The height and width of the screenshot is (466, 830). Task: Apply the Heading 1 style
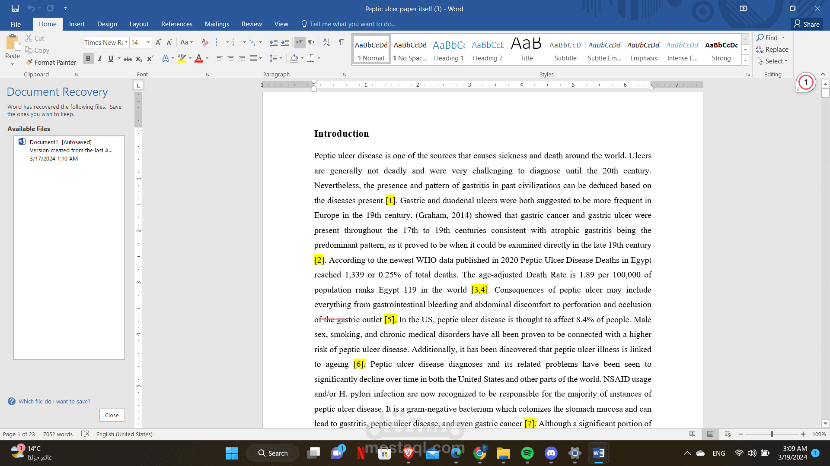coord(449,50)
